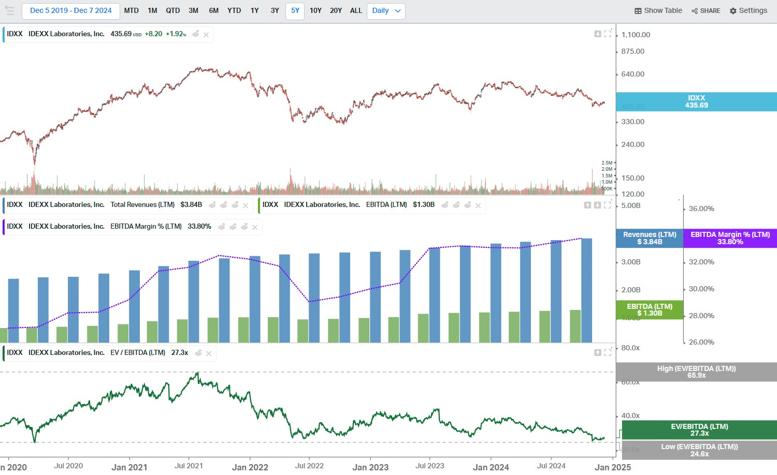Click the layer icon on IDXX price legend
This screenshot has width=777, height=475.
[196, 34]
